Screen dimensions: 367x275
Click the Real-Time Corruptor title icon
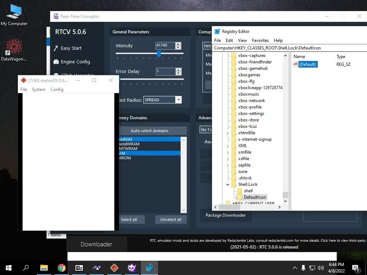56,16
